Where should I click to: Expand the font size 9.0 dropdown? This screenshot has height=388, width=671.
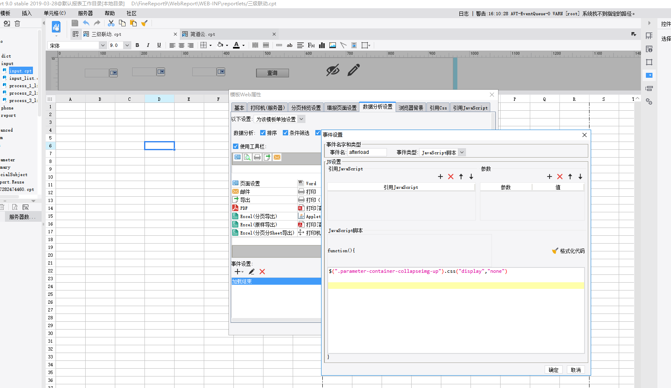127,45
